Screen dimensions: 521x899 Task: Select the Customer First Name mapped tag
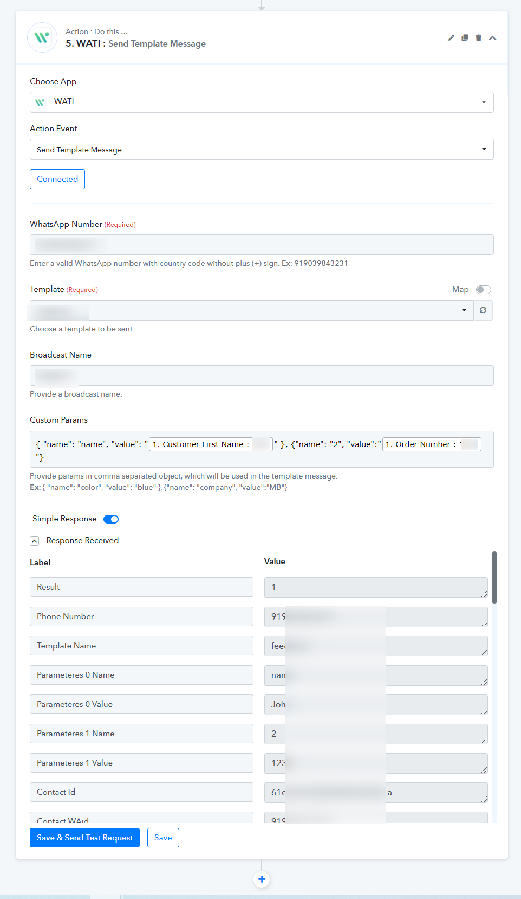pos(211,444)
